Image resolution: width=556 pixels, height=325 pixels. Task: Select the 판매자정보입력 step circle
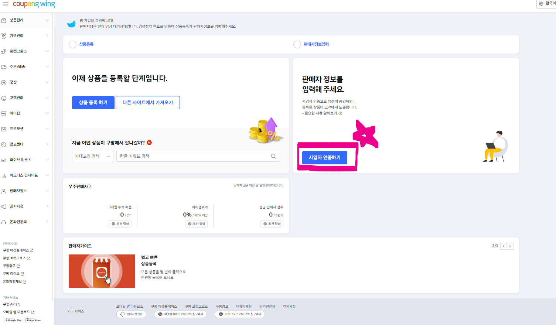point(297,44)
